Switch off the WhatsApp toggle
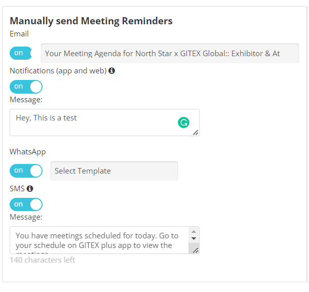The width and height of the screenshot is (309, 292). click(x=26, y=171)
